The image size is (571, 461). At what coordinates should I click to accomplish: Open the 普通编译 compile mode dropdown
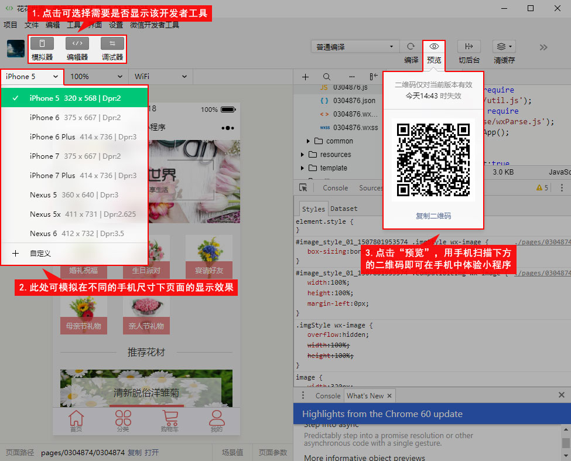pyautogui.click(x=355, y=47)
